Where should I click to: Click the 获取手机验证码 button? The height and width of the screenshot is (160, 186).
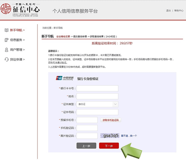tap(111, 120)
